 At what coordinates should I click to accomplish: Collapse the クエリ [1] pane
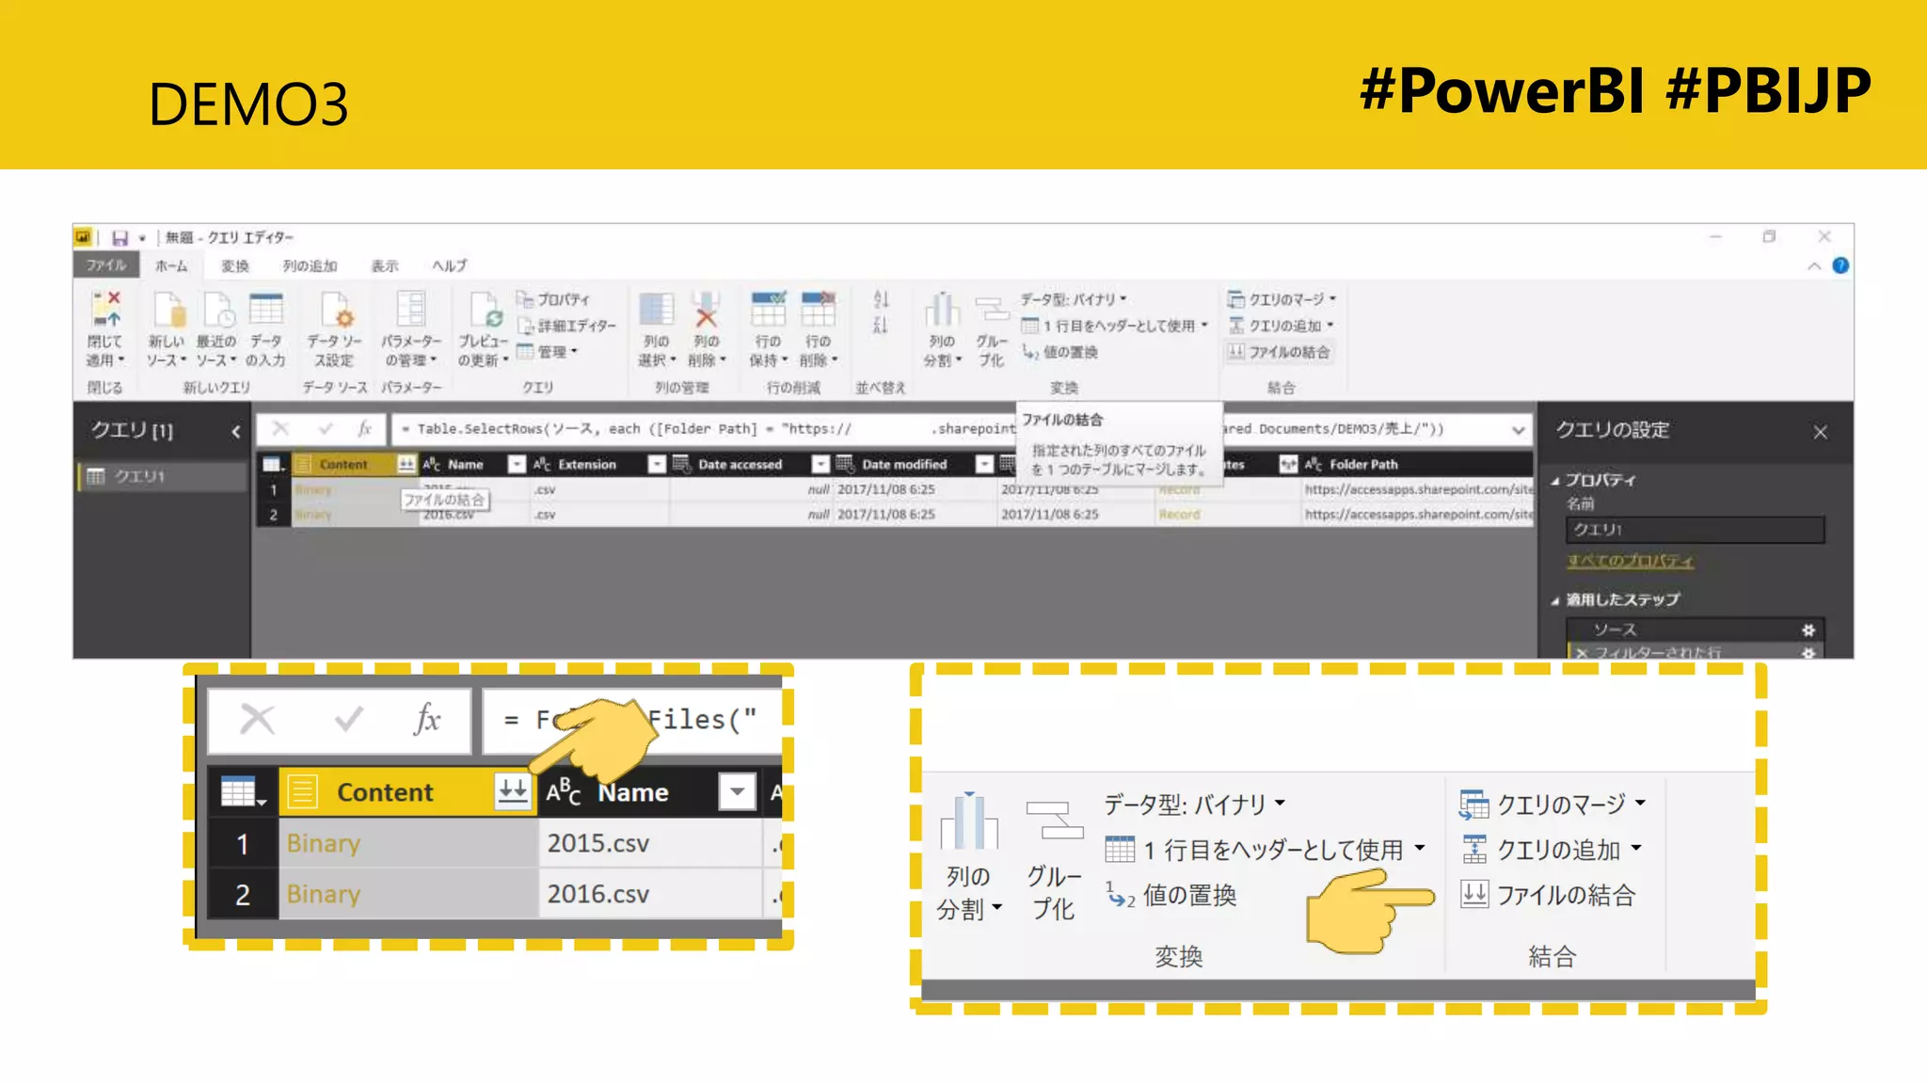[235, 431]
